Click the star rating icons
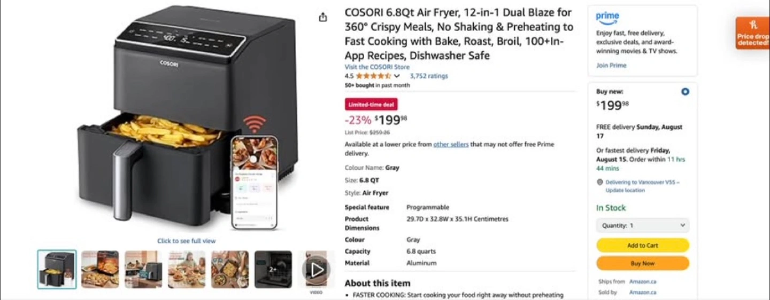Screen dimensions: 770x300 [373, 76]
